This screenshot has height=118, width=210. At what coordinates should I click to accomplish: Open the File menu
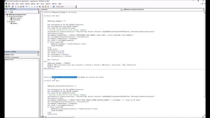(x=9, y=4)
